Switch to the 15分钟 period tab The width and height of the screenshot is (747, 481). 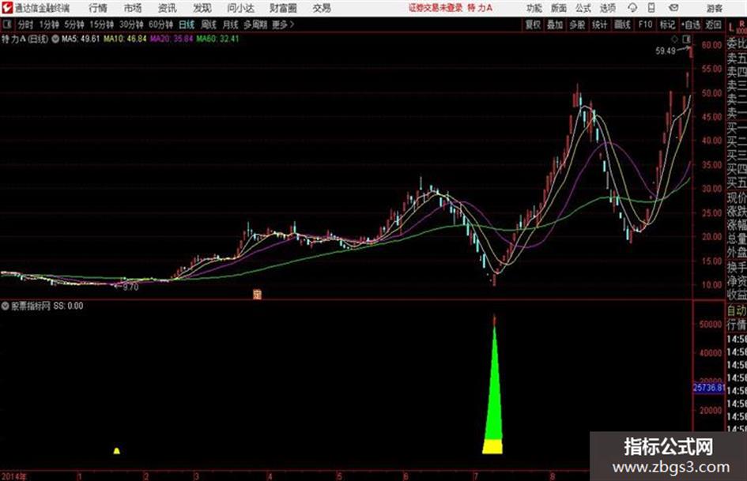click(102, 24)
